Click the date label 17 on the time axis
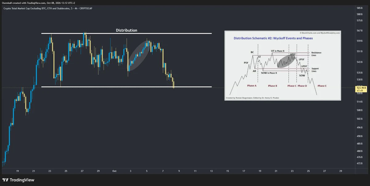Image resolution: width=370 pixels, height=186 pixels. pos(244,171)
